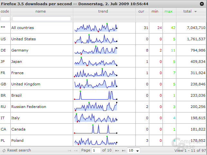Click the Reset search refresh icon
This screenshot has height=155, width=207.
coord(4,150)
